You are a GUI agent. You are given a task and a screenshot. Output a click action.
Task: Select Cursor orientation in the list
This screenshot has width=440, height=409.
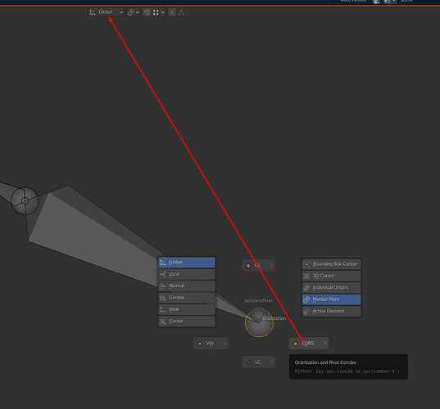coord(187,321)
